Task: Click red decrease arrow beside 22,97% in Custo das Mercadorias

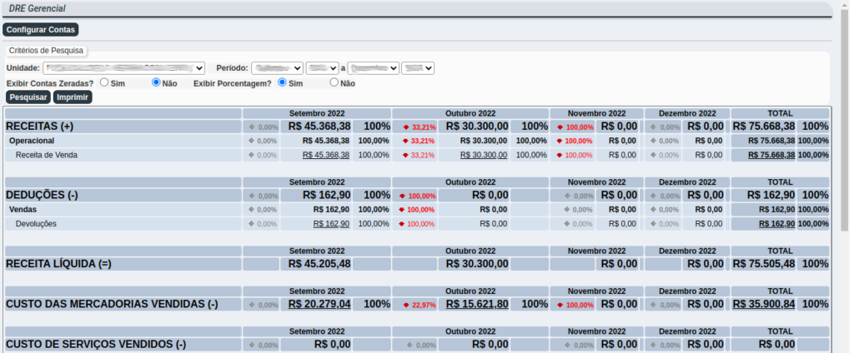Action: coord(405,306)
